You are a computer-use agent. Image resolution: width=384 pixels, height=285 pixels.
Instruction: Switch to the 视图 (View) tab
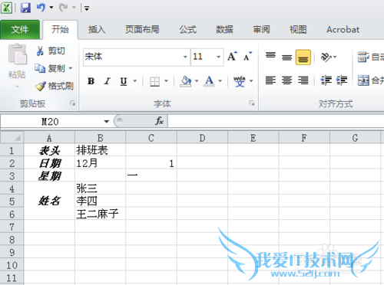tap(298, 30)
